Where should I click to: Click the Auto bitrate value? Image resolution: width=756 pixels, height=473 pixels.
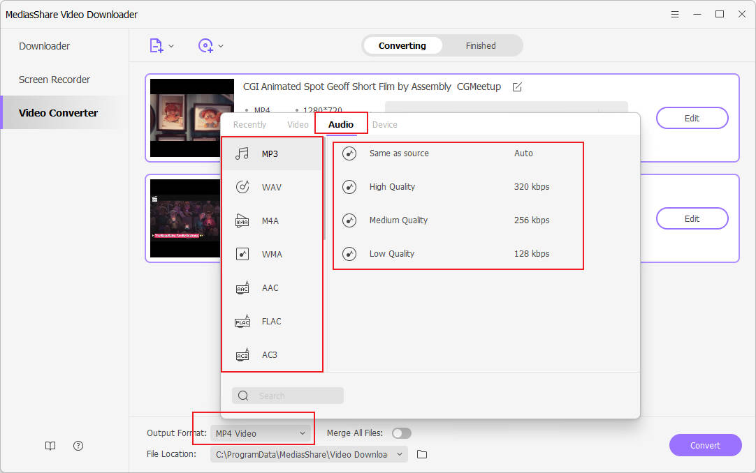(523, 153)
